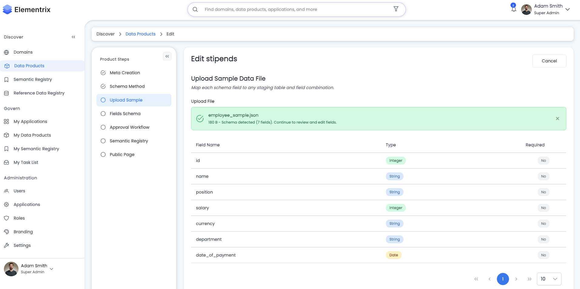Open the page size dropdown showing 10
This screenshot has width=580, height=289.
click(x=549, y=279)
